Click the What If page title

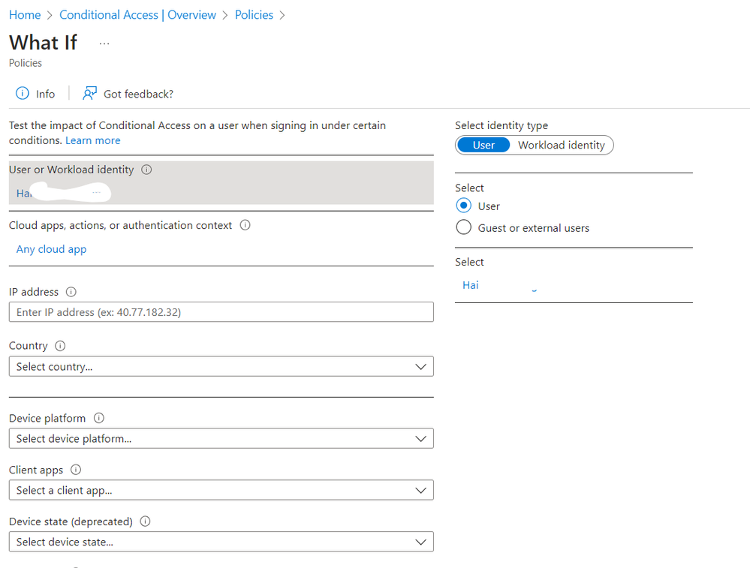(x=43, y=43)
